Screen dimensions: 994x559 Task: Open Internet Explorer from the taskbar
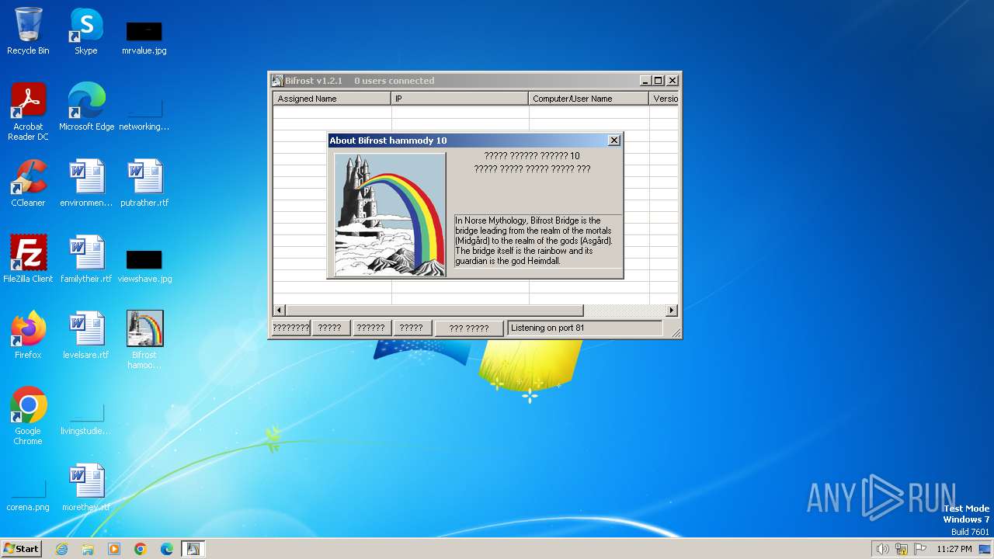tap(61, 549)
